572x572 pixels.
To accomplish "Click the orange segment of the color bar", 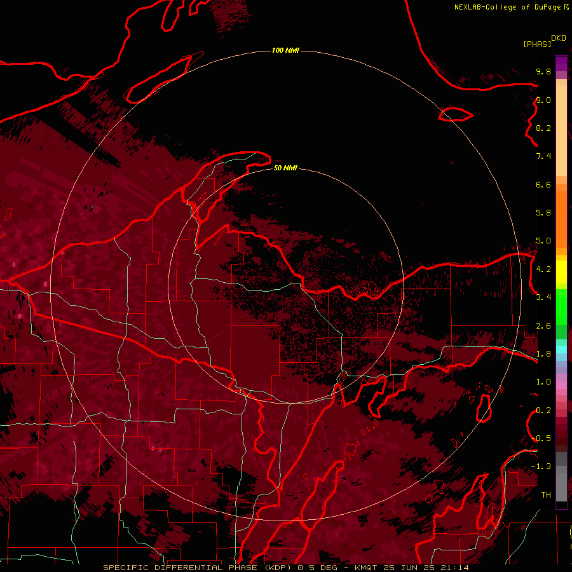I will coord(561,219).
